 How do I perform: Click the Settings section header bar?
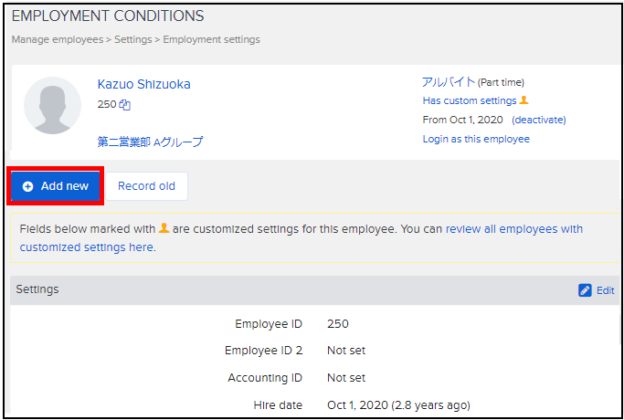tap(274, 290)
